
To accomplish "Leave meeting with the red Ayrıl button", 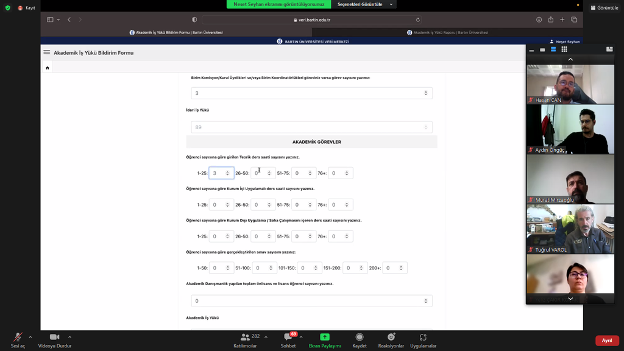I will [607, 341].
